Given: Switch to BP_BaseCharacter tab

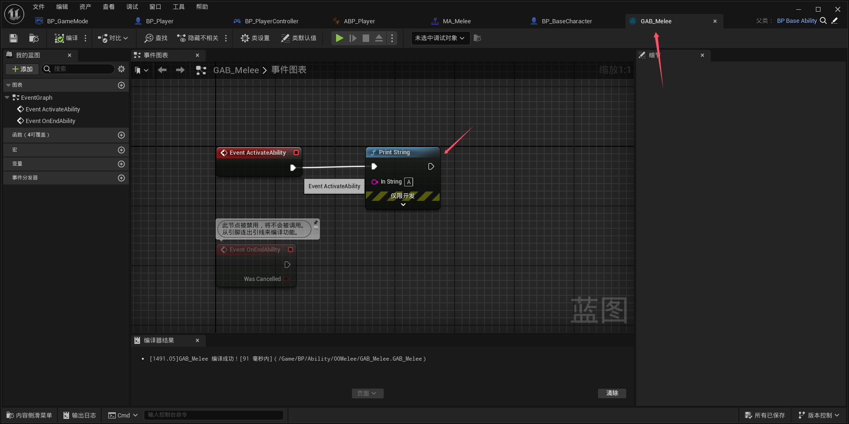Looking at the screenshot, I should click(x=567, y=21).
